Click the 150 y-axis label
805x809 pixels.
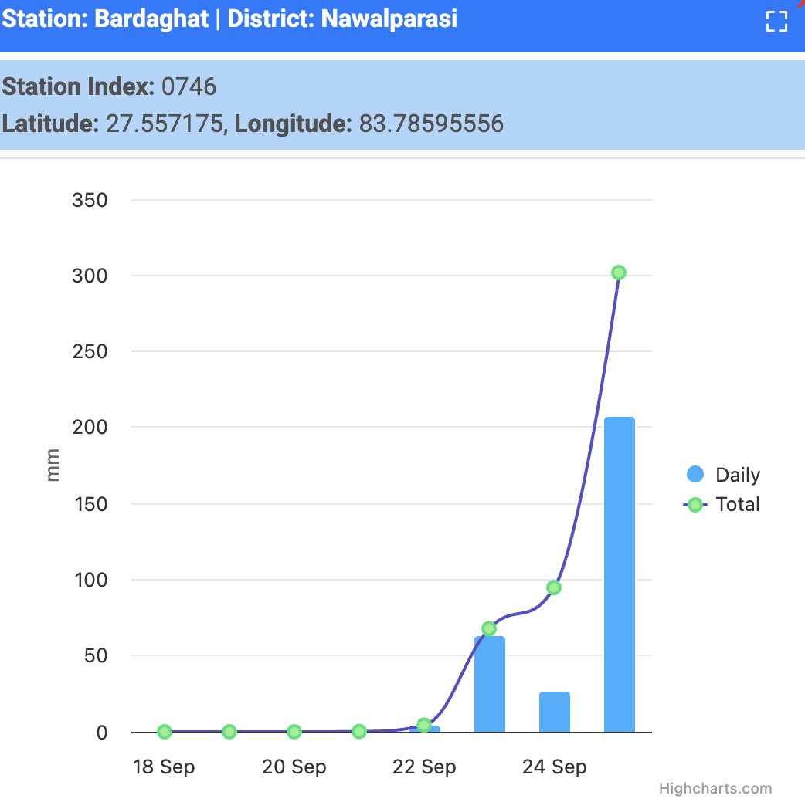point(91,505)
